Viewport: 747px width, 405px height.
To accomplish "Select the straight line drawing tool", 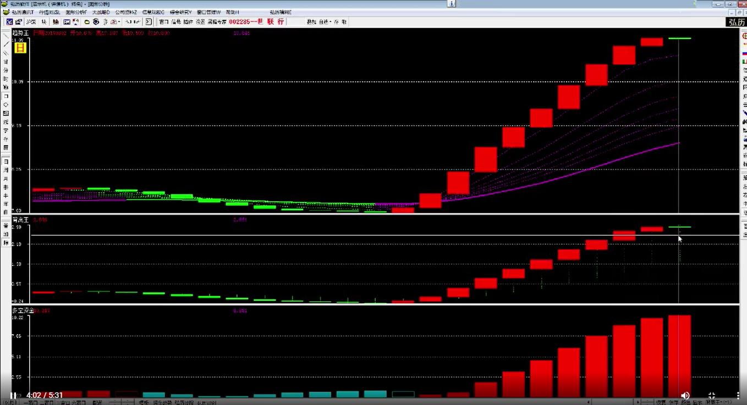I will click(x=6, y=45).
